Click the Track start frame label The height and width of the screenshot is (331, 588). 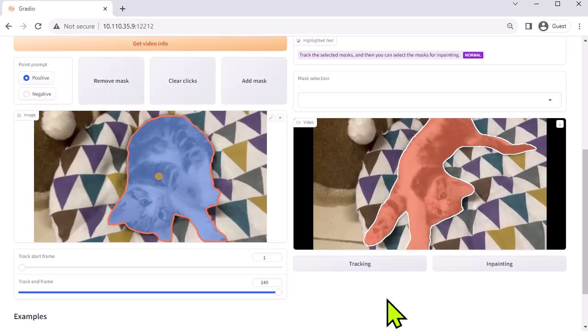click(37, 257)
